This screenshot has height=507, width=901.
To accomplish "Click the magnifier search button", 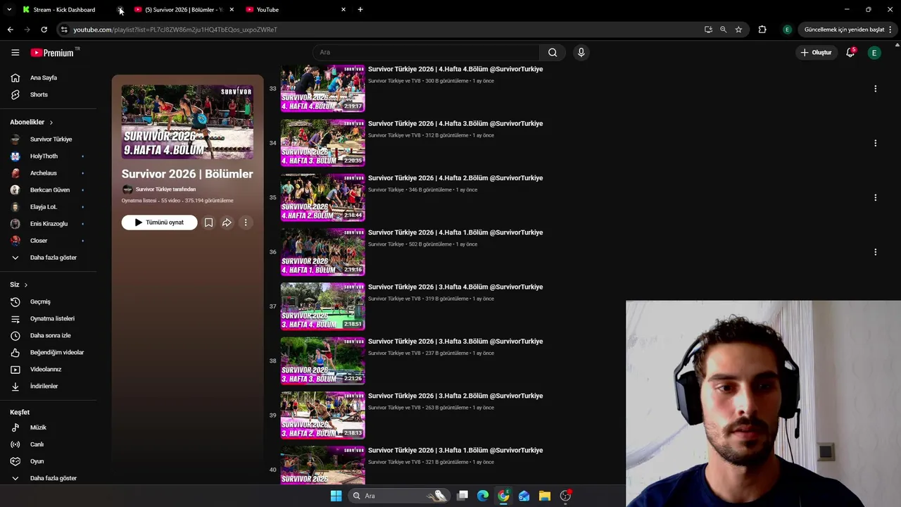I will 553,52.
